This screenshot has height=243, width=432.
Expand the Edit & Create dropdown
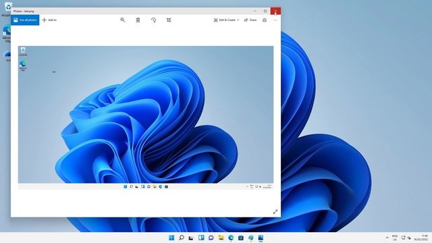226,20
